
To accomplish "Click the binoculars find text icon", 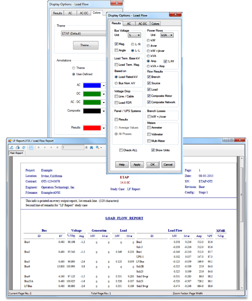I will 91,148.
